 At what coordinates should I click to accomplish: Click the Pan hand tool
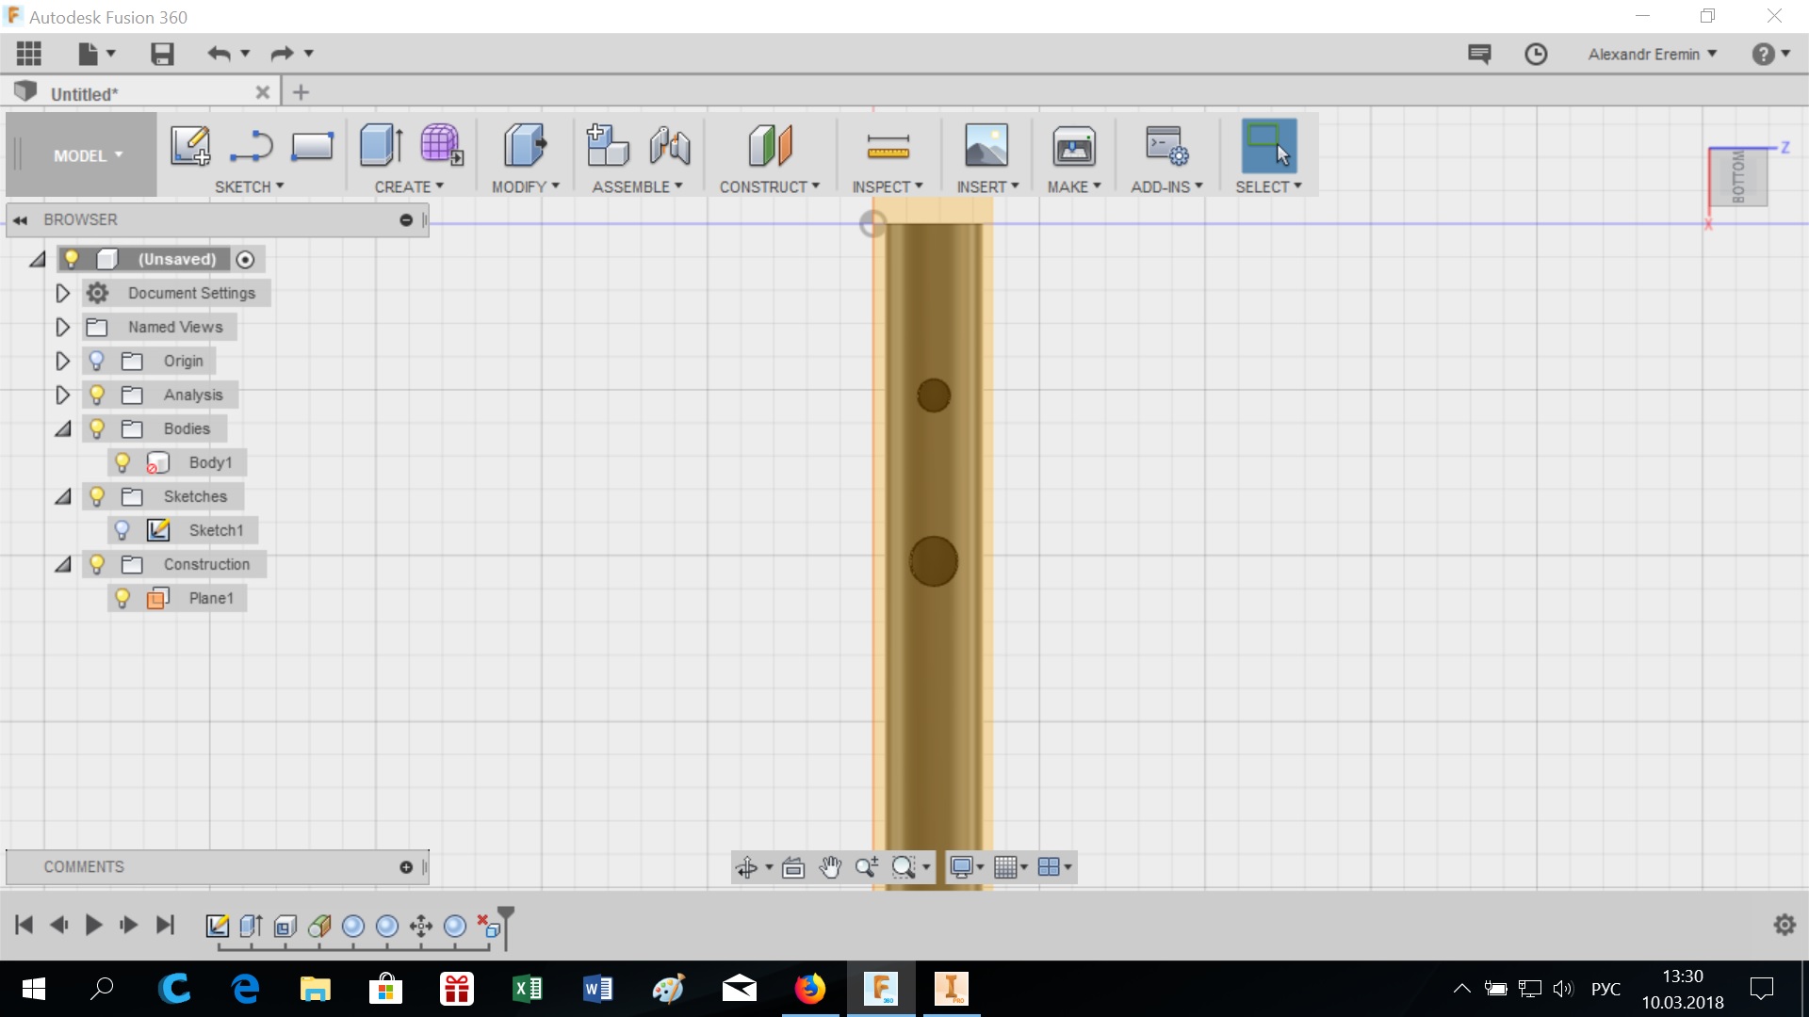(829, 867)
